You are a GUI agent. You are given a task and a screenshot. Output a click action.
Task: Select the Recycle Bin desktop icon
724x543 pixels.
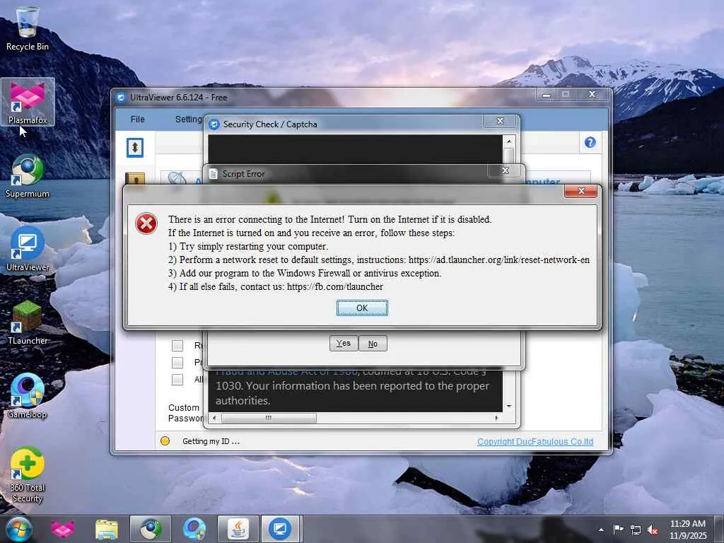pyautogui.click(x=28, y=28)
